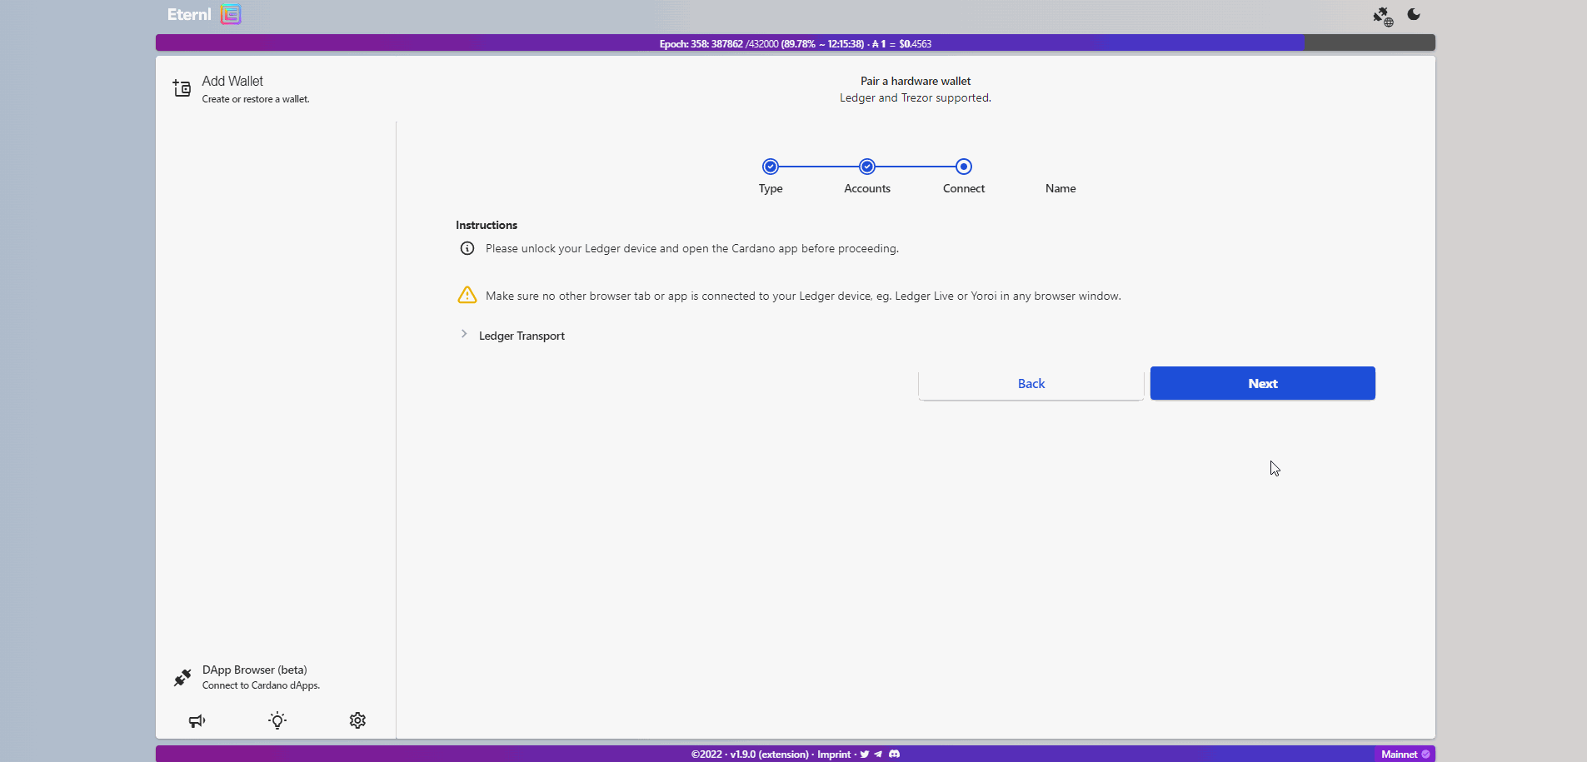Click the yellow warning triangle icon
The image size is (1587, 762).
pos(467,296)
